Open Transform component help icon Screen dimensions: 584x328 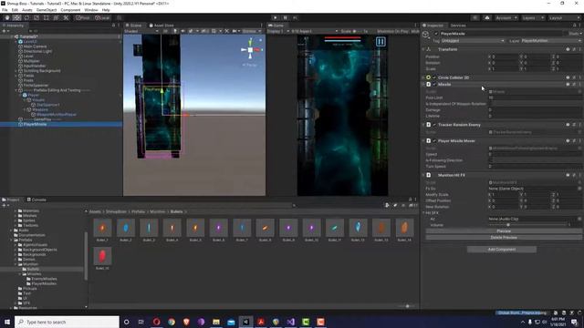point(568,49)
